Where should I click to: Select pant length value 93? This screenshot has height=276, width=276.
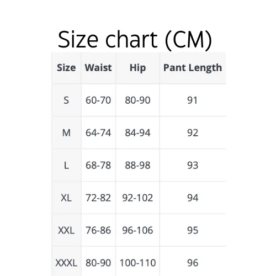[x=193, y=165]
